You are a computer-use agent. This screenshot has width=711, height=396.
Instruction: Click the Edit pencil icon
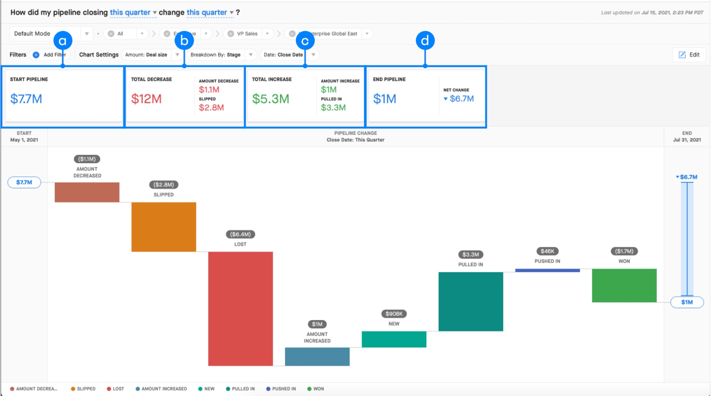point(682,55)
